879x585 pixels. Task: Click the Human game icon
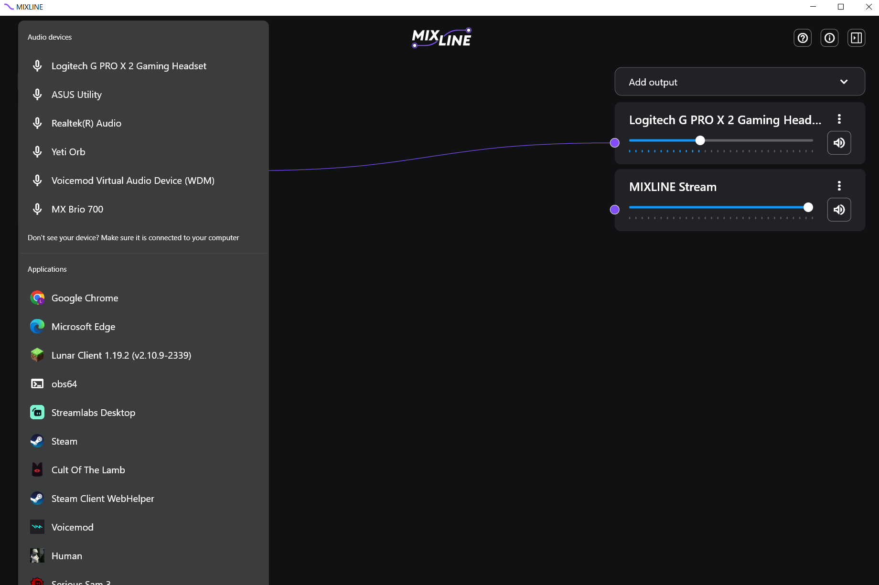tap(37, 556)
